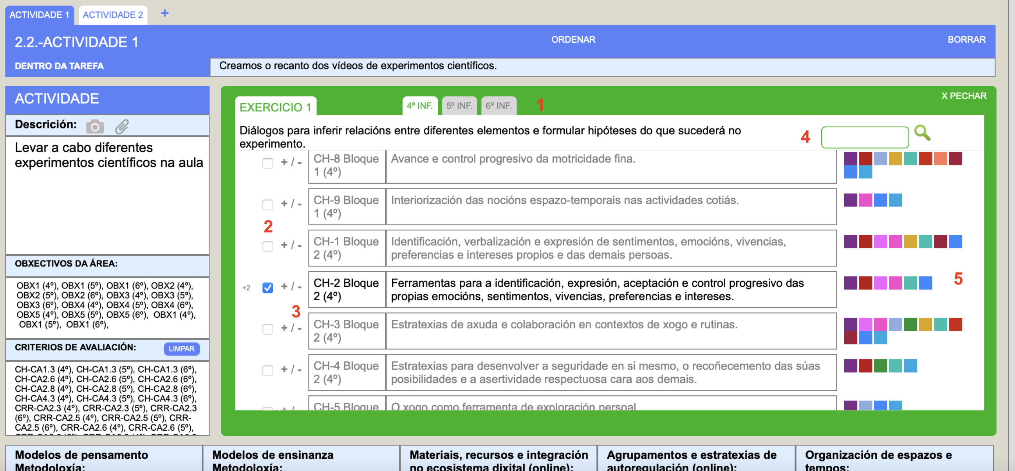
Task: Click the teal swatch in the CH-8 row
Action: [910, 158]
